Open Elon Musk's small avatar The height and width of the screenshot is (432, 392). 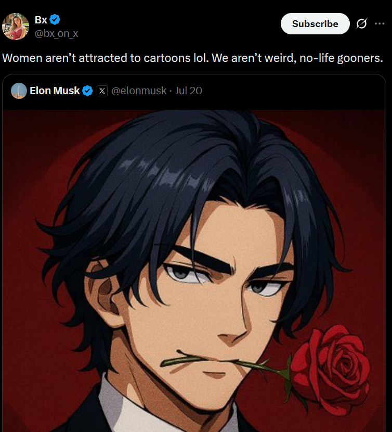[x=19, y=91]
